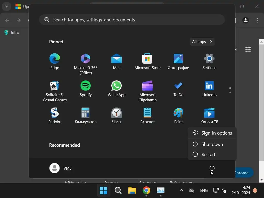Screen dimensions: 264x198
Task: Open taskbar Search
Action: [x=118, y=190]
